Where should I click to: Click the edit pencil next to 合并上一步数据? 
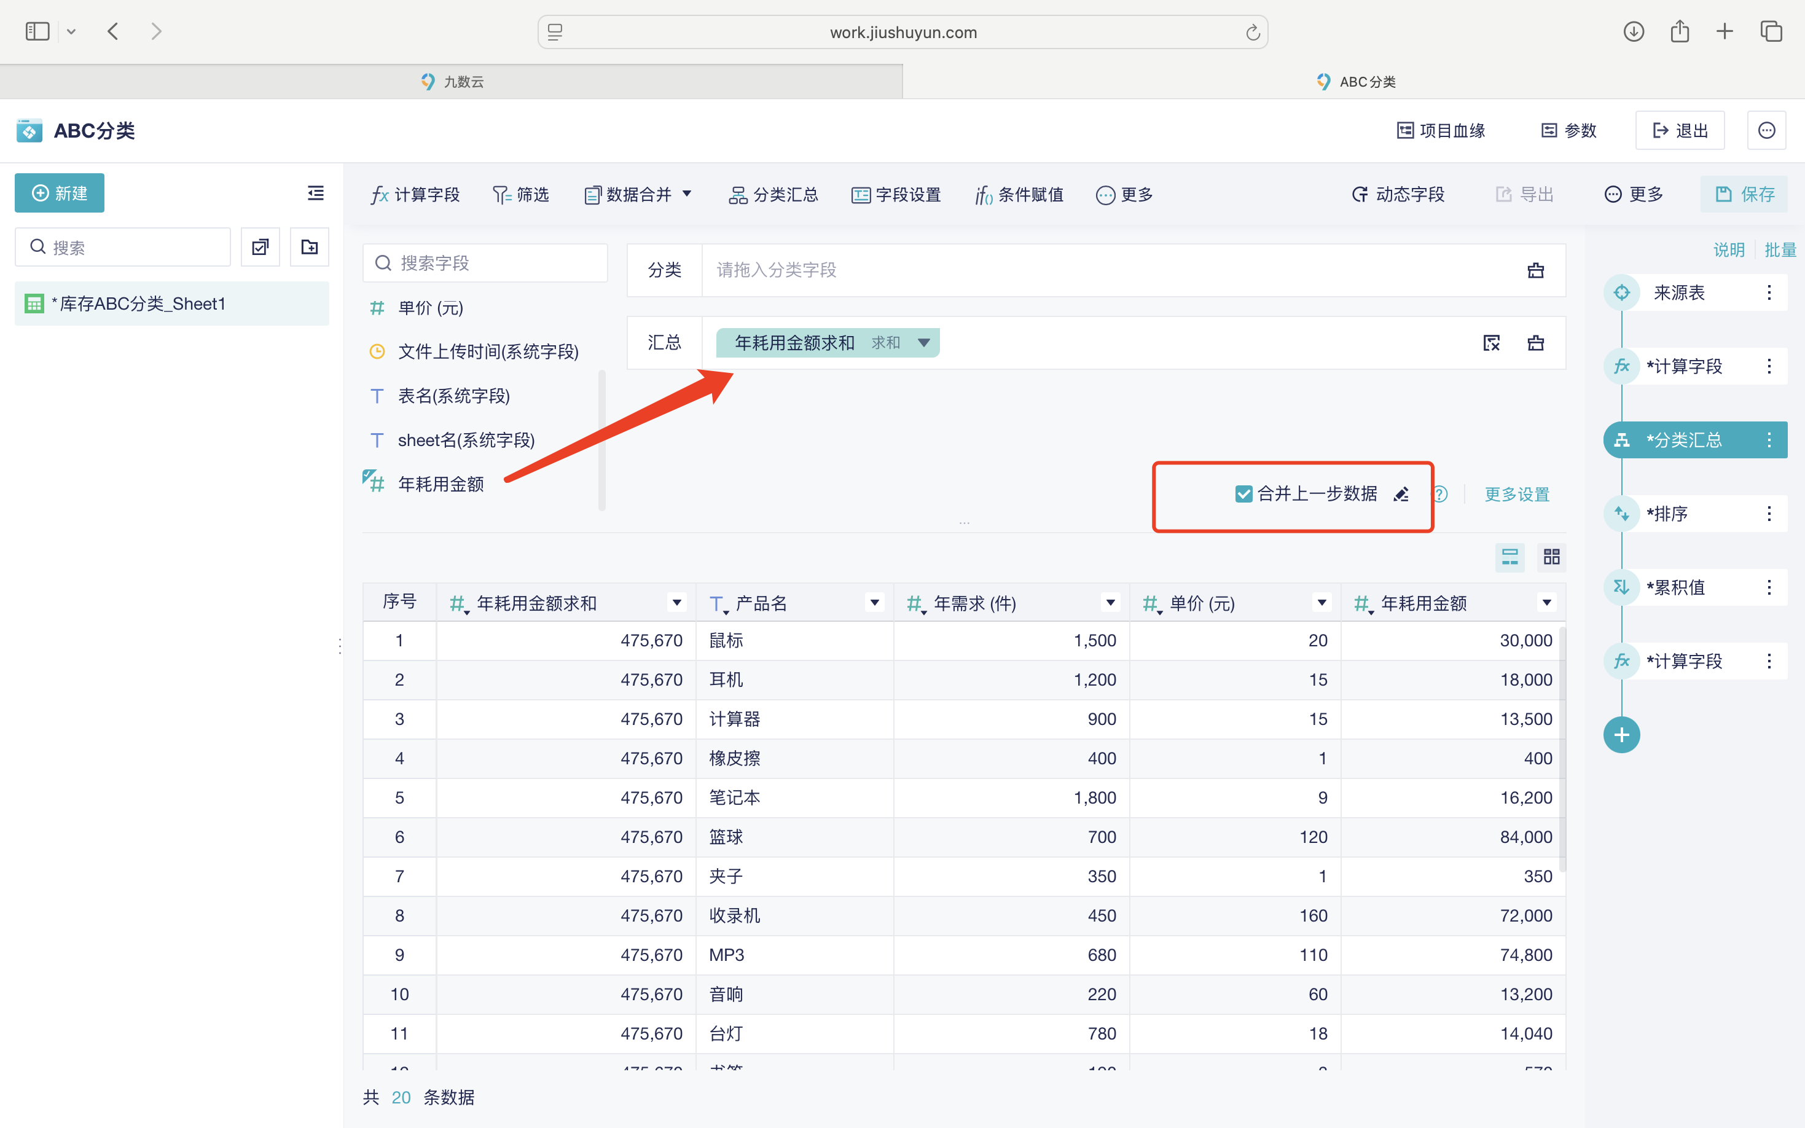(x=1401, y=494)
